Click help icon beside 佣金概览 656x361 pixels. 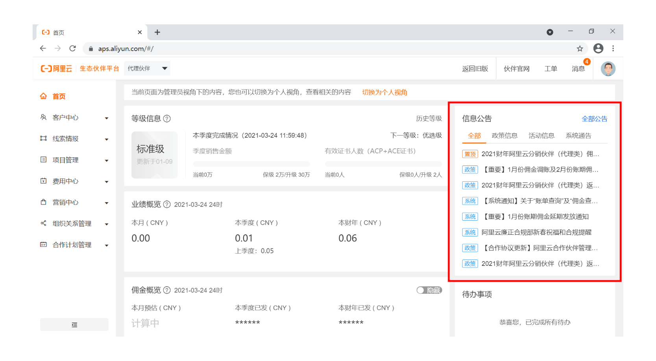click(x=167, y=290)
